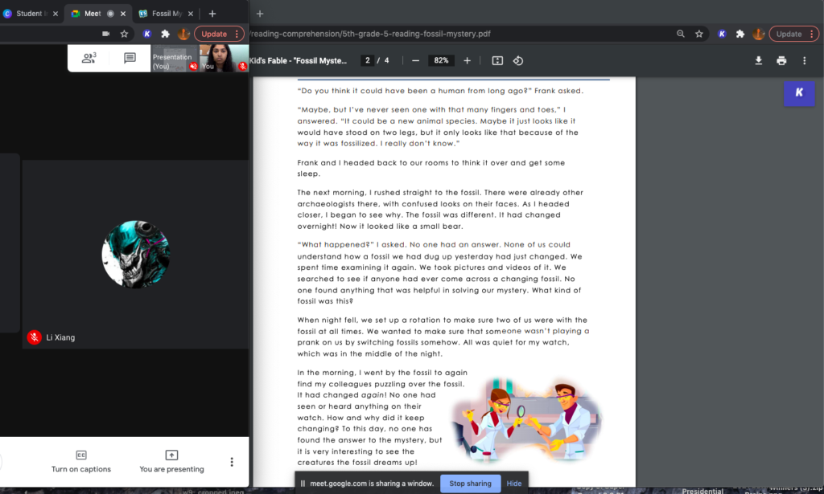Image resolution: width=824 pixels, height=494 pixels.
Task: Click the 82% zoom level field
Action: point(441,60)
